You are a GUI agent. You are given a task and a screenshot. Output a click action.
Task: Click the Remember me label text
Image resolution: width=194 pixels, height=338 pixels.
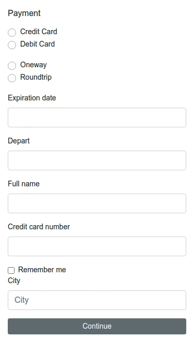point(42,270)
